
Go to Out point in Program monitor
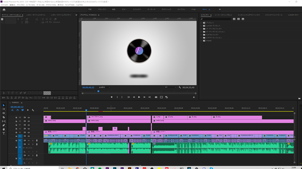pos(150,97)
